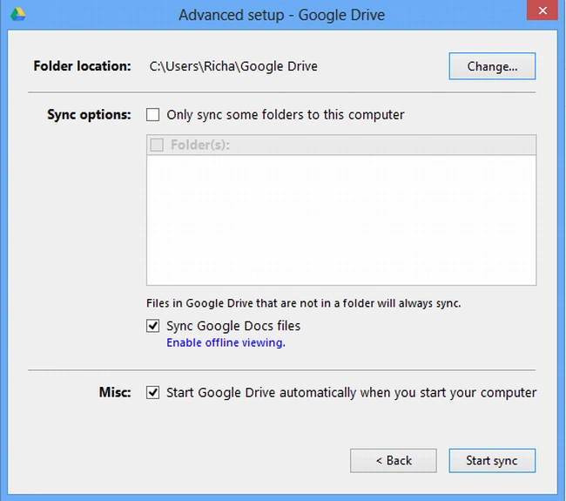Click inside the empty folders list box
This screenshot has width=566, height=501.
[341, 220]
